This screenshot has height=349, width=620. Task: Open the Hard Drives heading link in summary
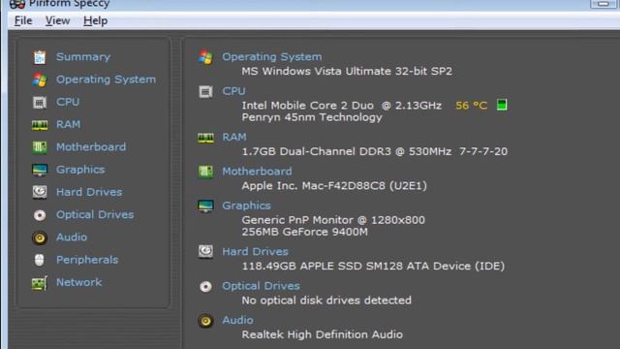point(255,252)
